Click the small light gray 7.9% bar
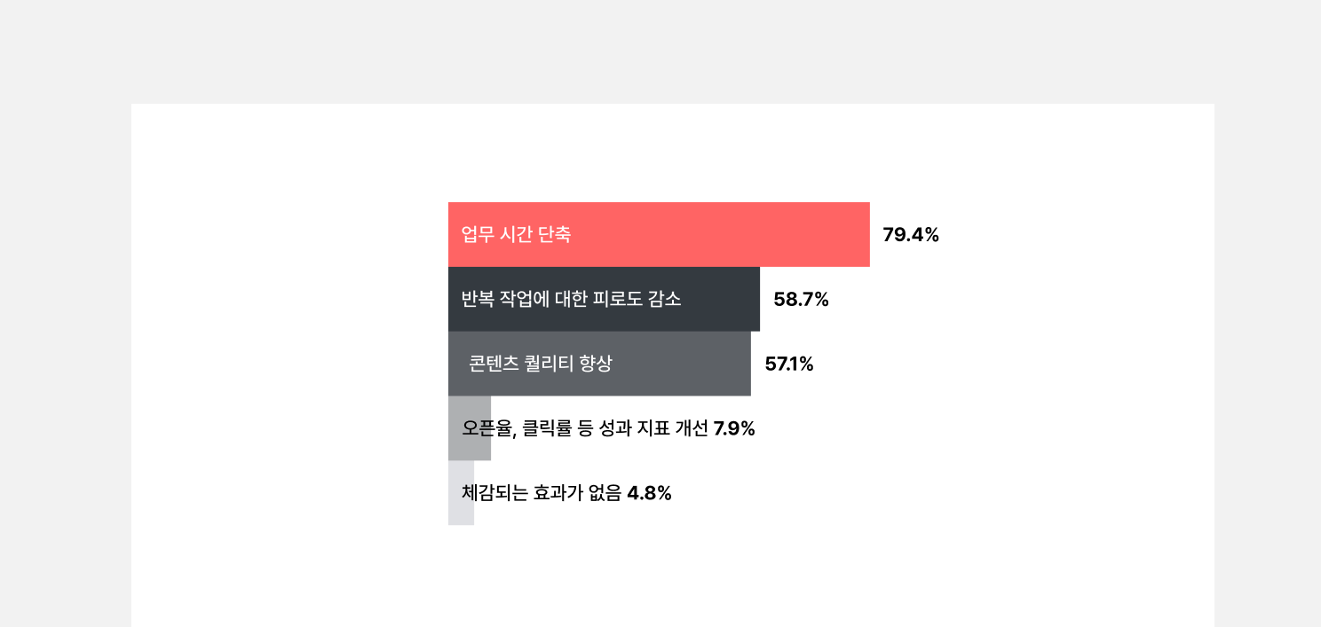The image size is (1321, 627). click(470, 427)
